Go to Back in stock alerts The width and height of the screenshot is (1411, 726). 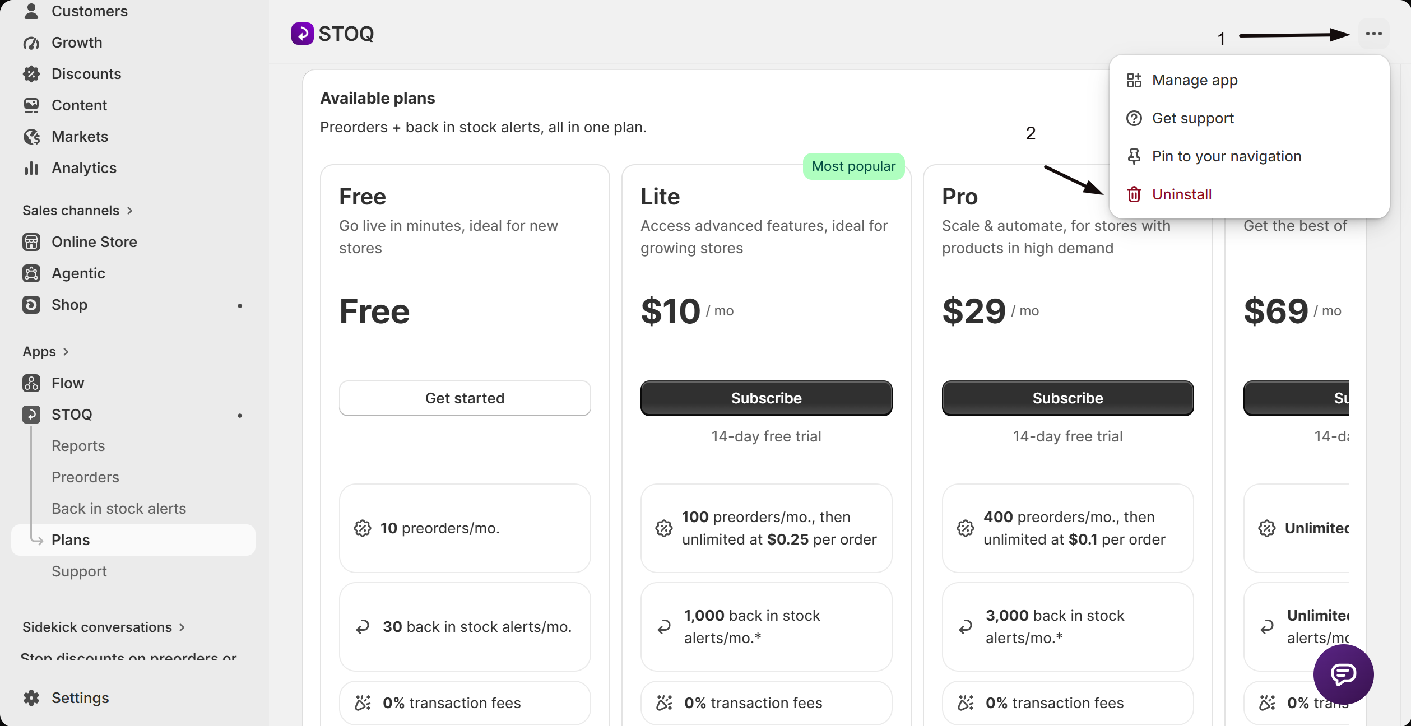(x=119, y=509)
